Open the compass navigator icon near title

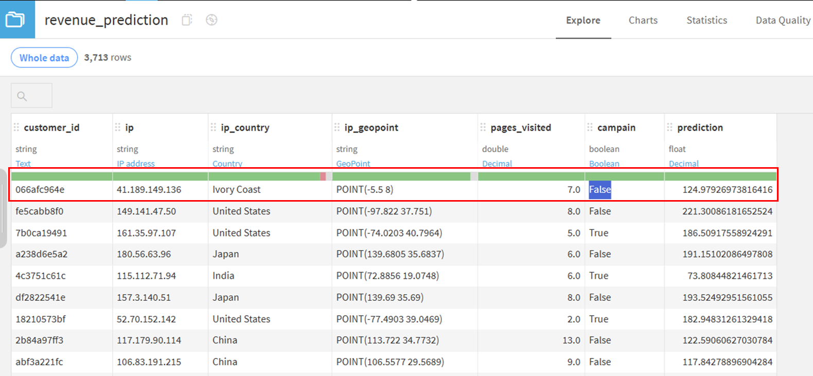pos(211,20)
